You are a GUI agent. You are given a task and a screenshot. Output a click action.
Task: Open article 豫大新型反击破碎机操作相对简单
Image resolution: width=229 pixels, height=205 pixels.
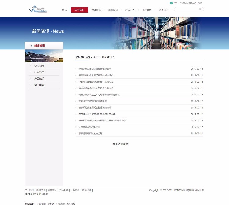(x=95, y=69)
